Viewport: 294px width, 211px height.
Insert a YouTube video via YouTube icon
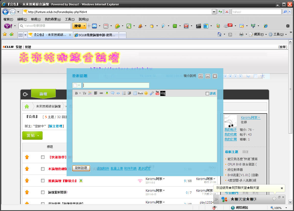(157, 93)
